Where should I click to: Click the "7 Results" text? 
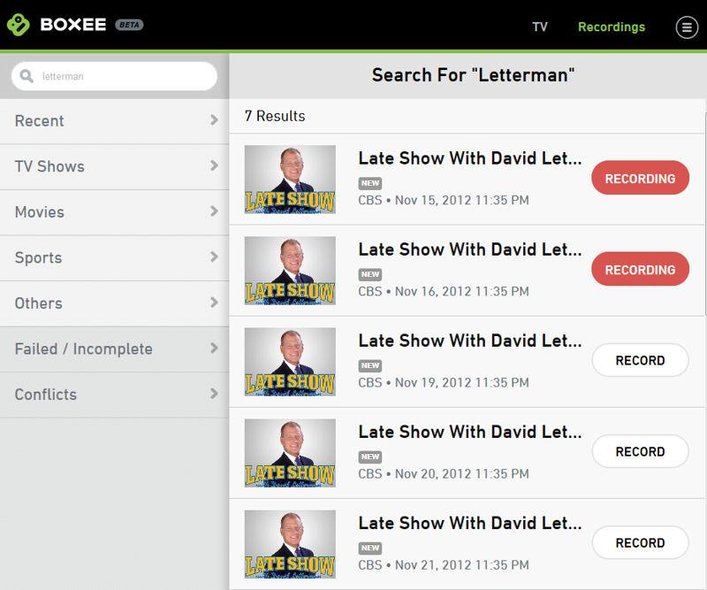click(275, 116)
